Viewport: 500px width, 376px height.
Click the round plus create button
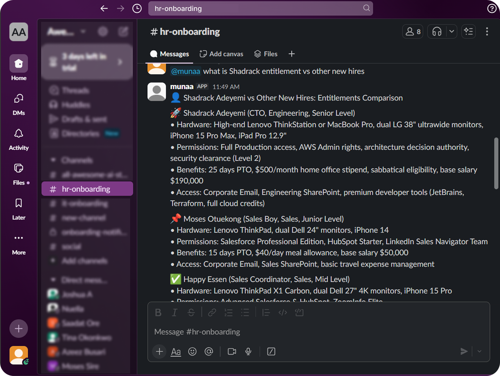point(19,329)
